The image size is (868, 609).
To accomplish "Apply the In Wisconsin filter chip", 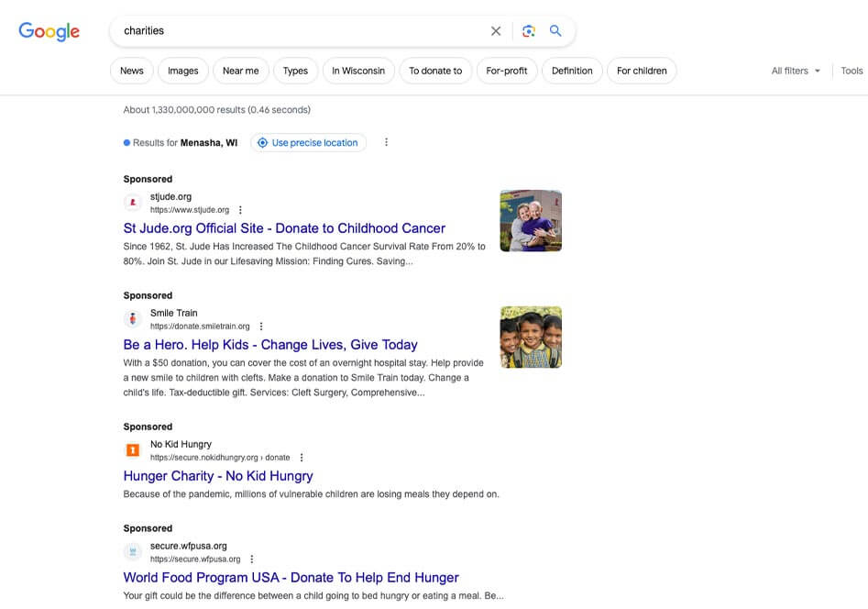I will (x=357, y=71).
